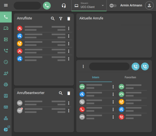
Task: Delete the Anrufliste entries
Action: 69,19
